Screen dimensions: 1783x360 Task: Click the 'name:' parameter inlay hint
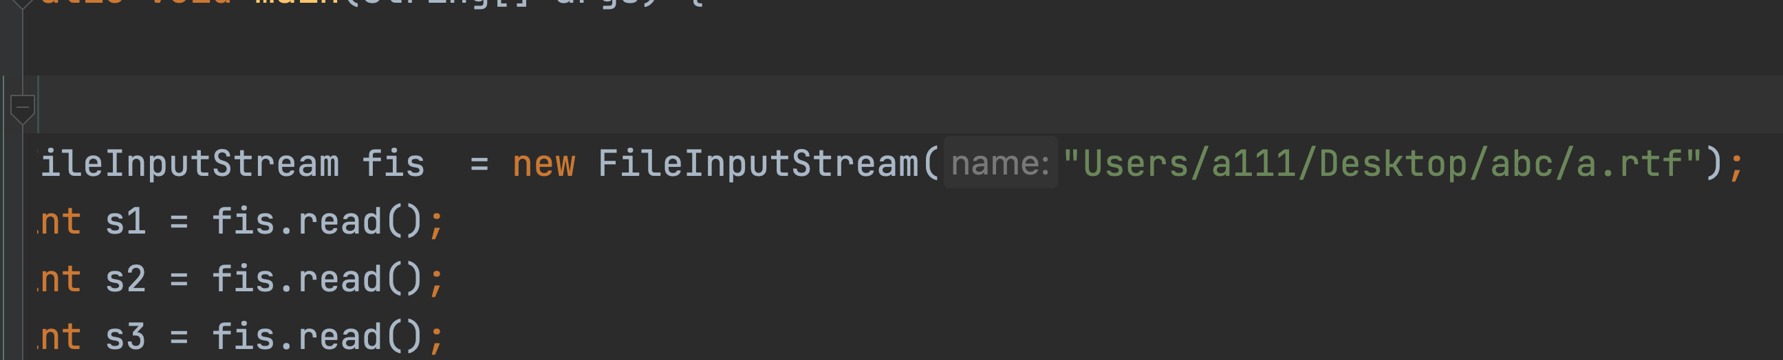[x=1000, y=164]
